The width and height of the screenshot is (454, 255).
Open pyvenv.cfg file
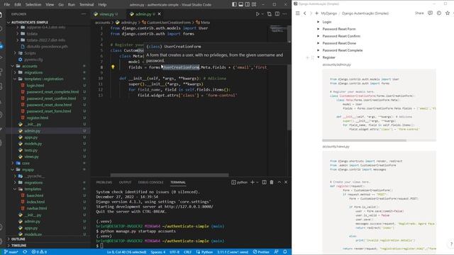[33, 59]
